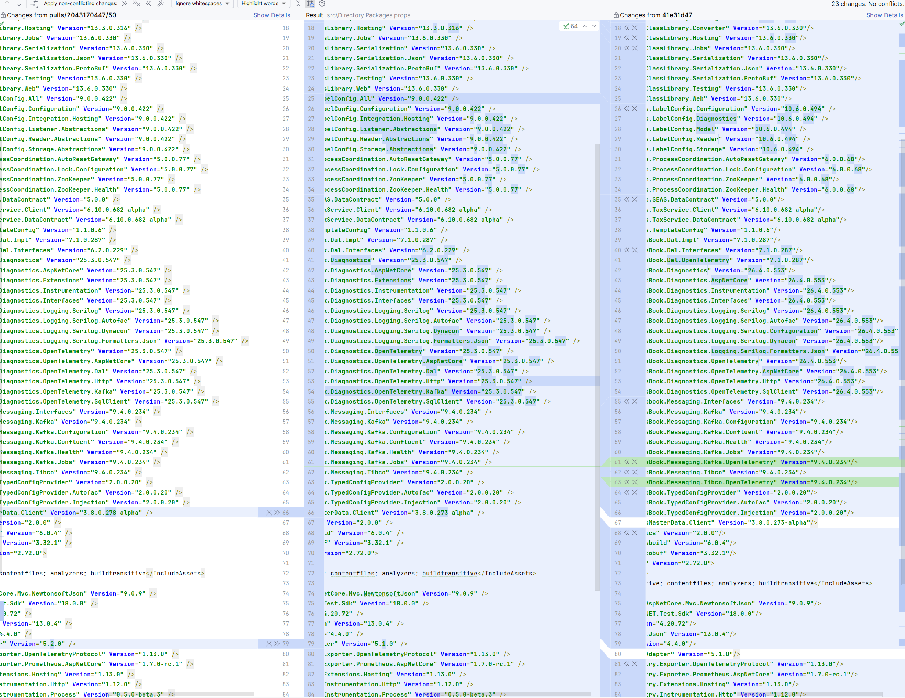Click the inspection widget showing 64

click(x=571, y=26)
